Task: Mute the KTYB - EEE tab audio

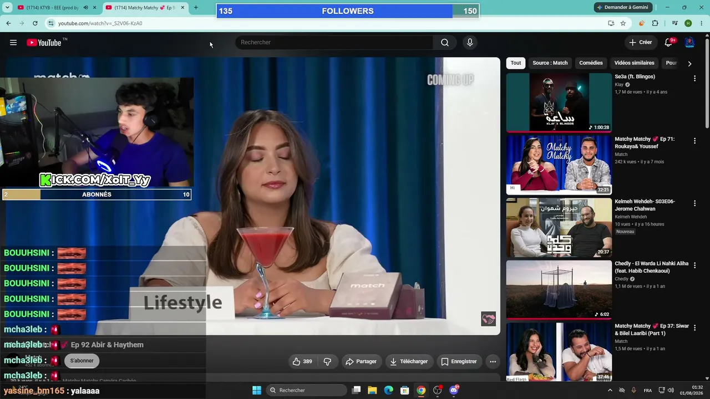Action: 85,8
